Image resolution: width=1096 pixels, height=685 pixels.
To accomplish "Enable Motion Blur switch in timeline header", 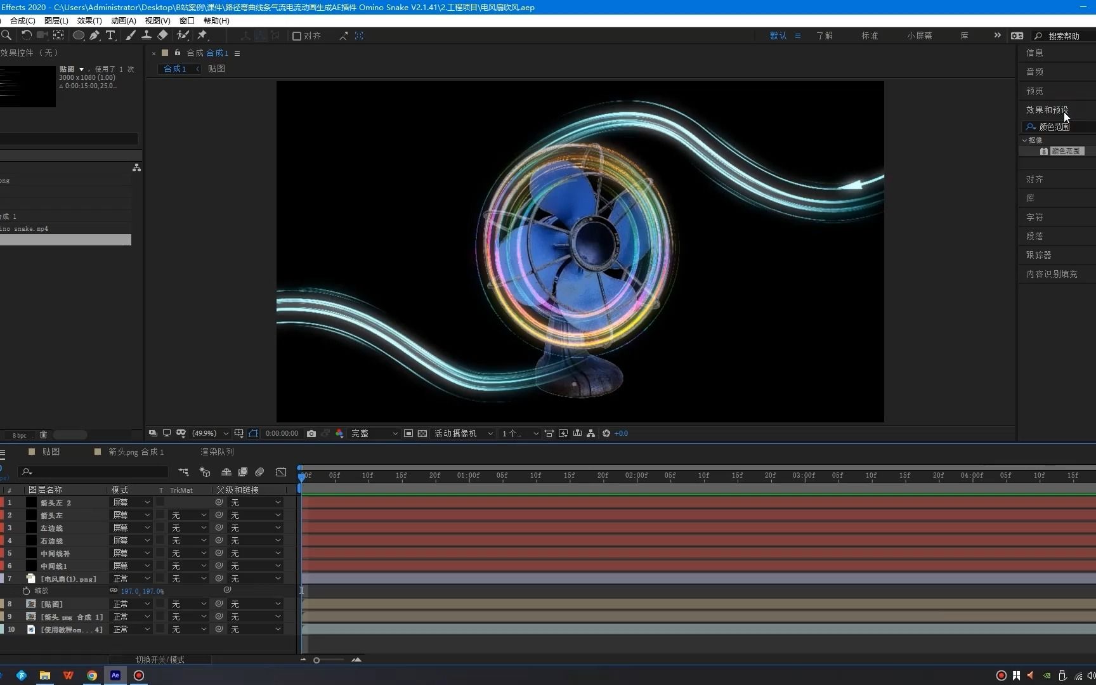I will click(259, 472).
